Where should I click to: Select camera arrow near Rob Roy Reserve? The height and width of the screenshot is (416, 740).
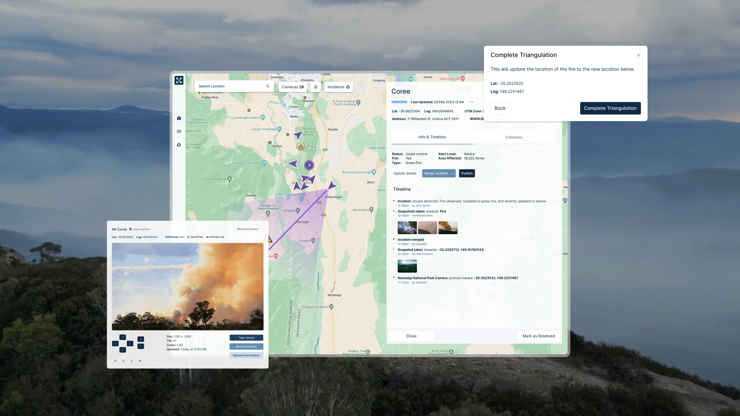pyautogui.click(x=298, y=135)
